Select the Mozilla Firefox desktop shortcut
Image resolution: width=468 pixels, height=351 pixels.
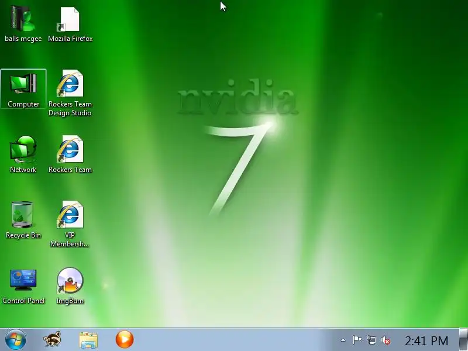70,25
